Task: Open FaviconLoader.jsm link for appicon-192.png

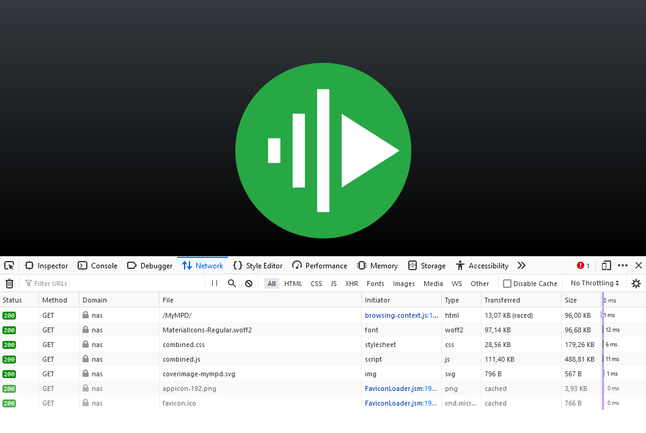Action: coord(401,388)
